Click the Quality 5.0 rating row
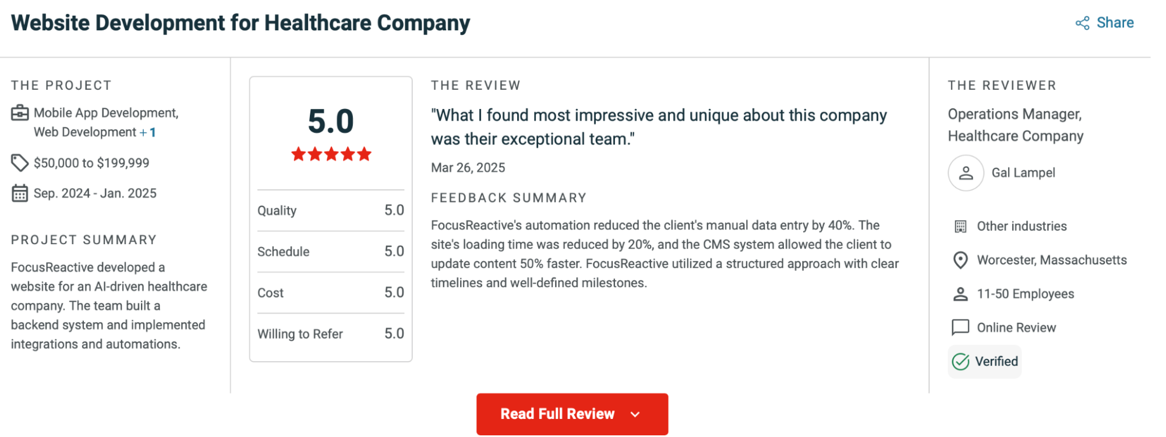This screenshot has height=437, width=1166. pyautogui.click(x=330, y=210)
